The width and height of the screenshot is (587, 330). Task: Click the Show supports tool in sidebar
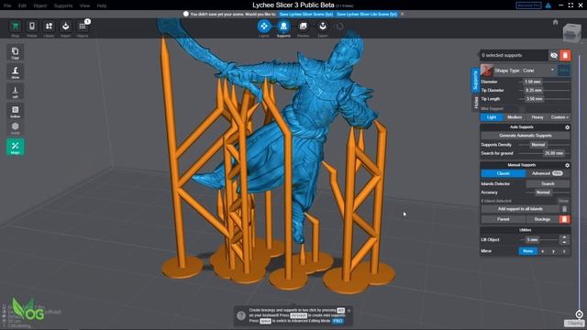(16, 71)
